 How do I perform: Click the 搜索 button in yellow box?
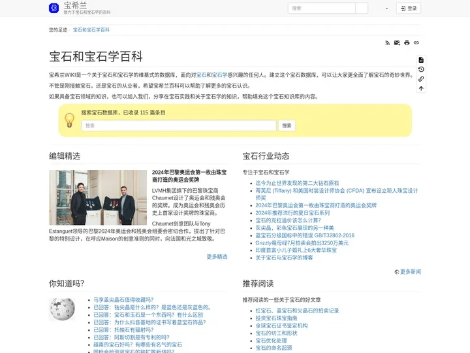[x=287, y=126]
